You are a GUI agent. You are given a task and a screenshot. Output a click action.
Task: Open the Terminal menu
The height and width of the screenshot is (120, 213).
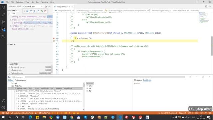[45, 2]
